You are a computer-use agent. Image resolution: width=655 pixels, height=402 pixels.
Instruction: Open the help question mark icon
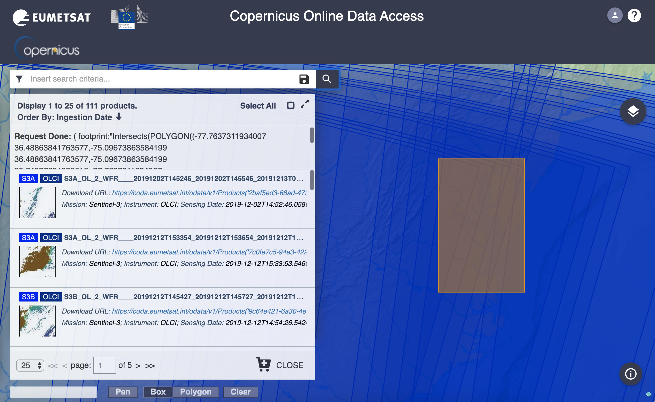click(x=634, y=16)
